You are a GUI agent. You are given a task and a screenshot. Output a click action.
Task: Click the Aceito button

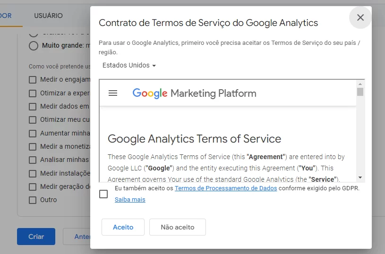[x=123, y=227]
